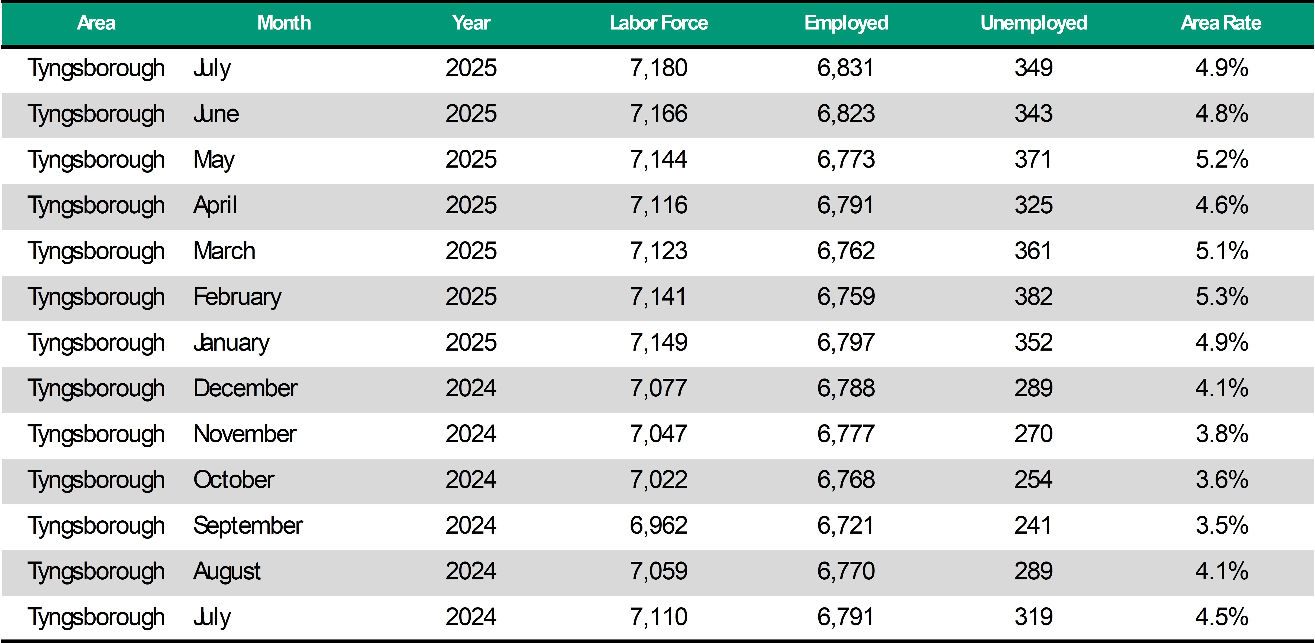Select the September labor force value 6,962
The image size is (1315, 643).
658,526
